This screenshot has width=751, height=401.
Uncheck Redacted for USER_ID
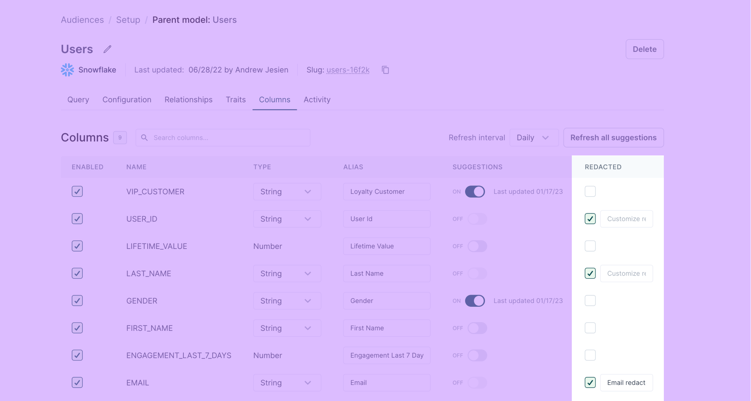[590, 219]
